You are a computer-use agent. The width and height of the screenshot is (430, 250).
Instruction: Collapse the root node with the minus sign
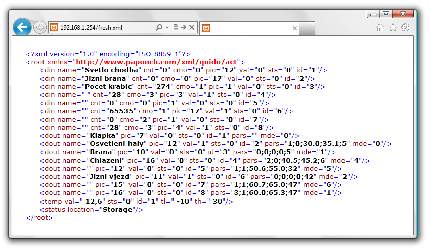pos(20,62)
